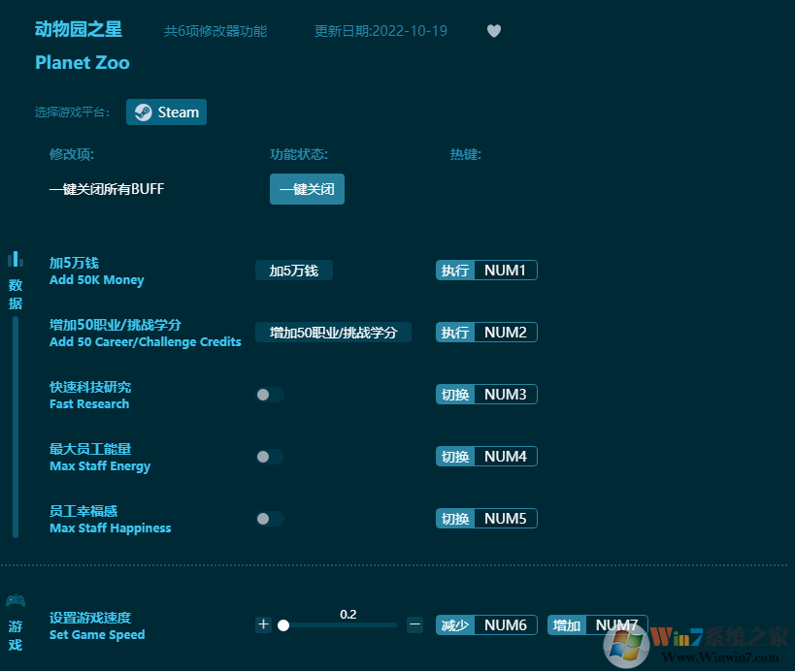Click the Add 50 Career/Challenge Credits label
The image size is (795, 671).
(146, 342)
